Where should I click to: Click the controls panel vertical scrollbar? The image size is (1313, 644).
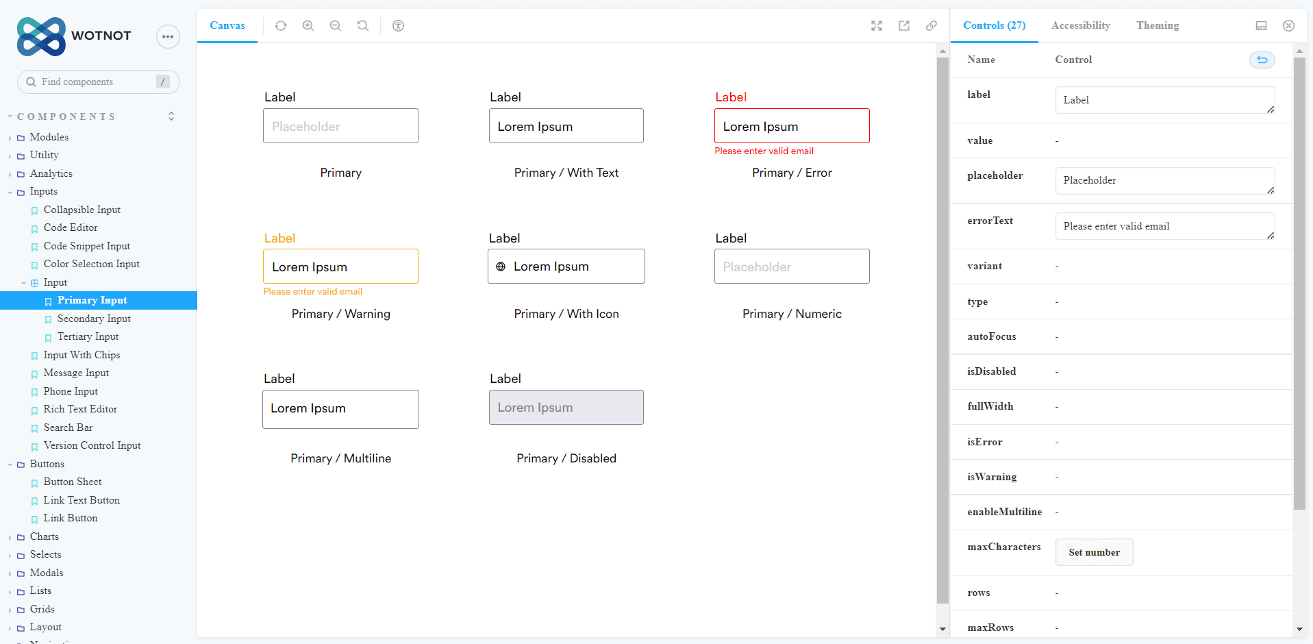click(x=1299, y=284)
